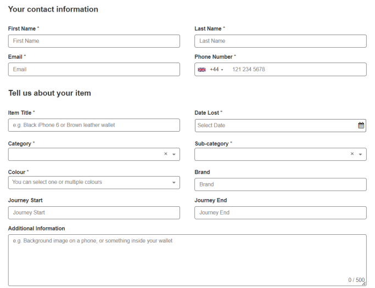Click the calendar icon in Date Lost

click(x=361, y=126)
